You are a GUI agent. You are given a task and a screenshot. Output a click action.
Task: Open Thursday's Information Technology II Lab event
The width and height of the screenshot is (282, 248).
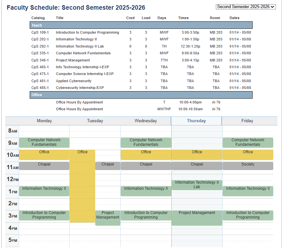point(197,185)
